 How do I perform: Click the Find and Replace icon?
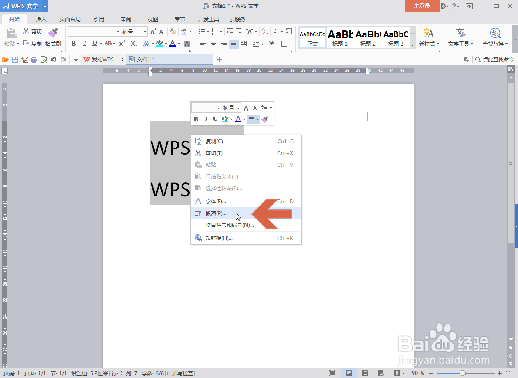(x=495, y=34)
